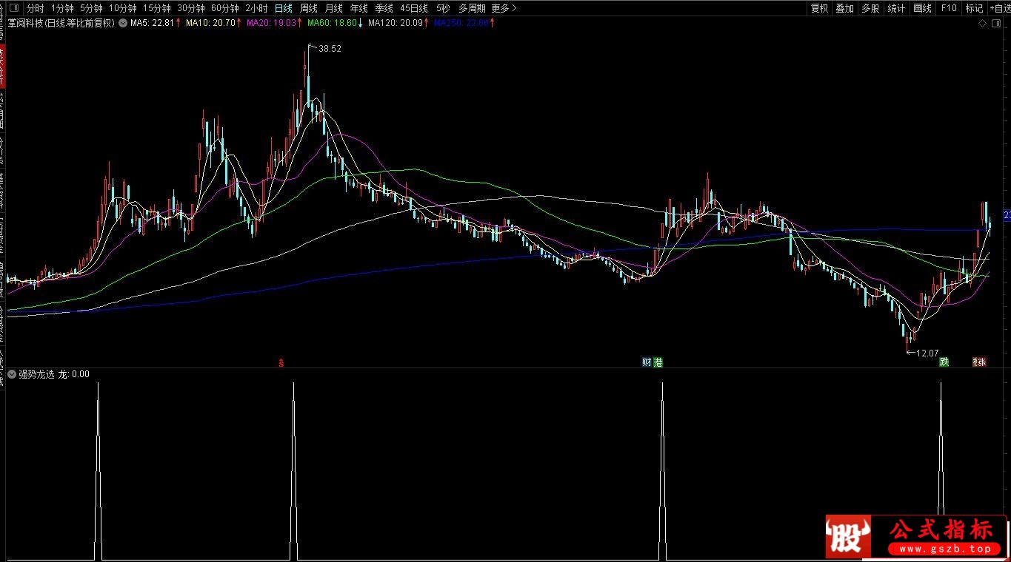Select the 30分钟 period
Image resolution: width=1011 pixels, height=562 pixels.
click(x=190, y=8)
